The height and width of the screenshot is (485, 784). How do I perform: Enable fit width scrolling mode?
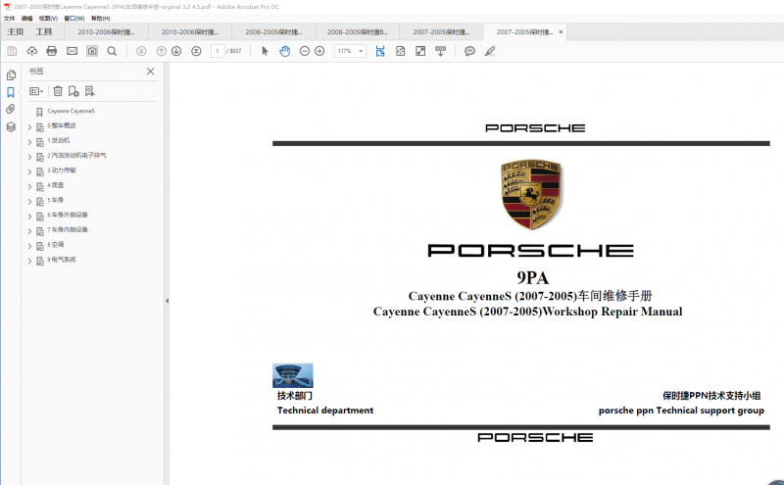tap(380, 51)
